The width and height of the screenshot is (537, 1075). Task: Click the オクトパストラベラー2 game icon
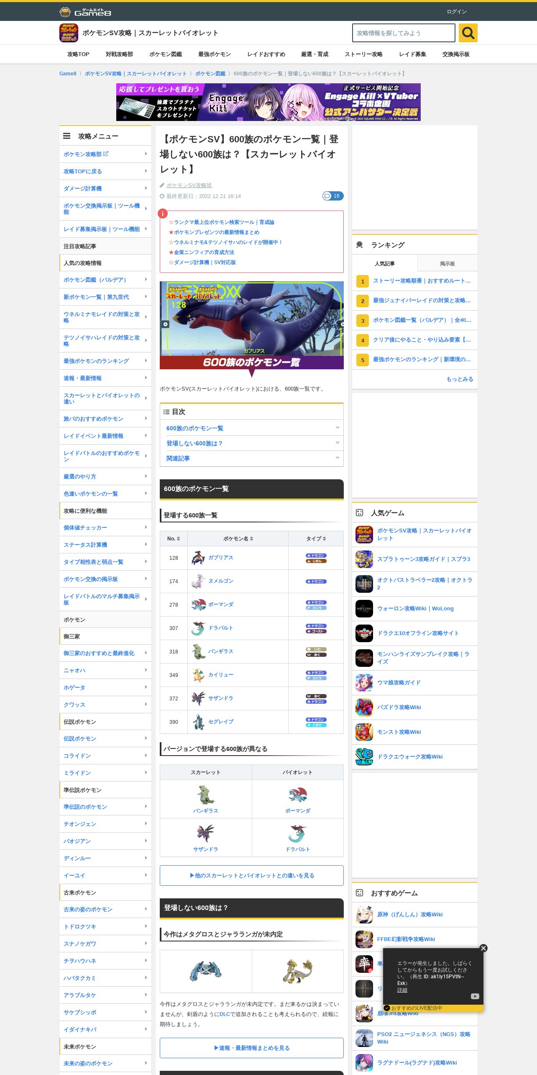(364, 584)
